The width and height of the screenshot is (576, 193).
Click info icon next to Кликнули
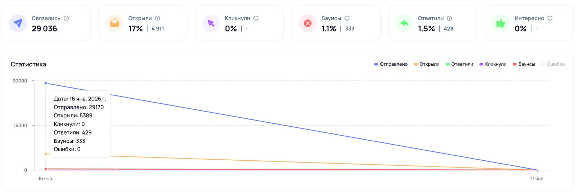coord(256,18)
